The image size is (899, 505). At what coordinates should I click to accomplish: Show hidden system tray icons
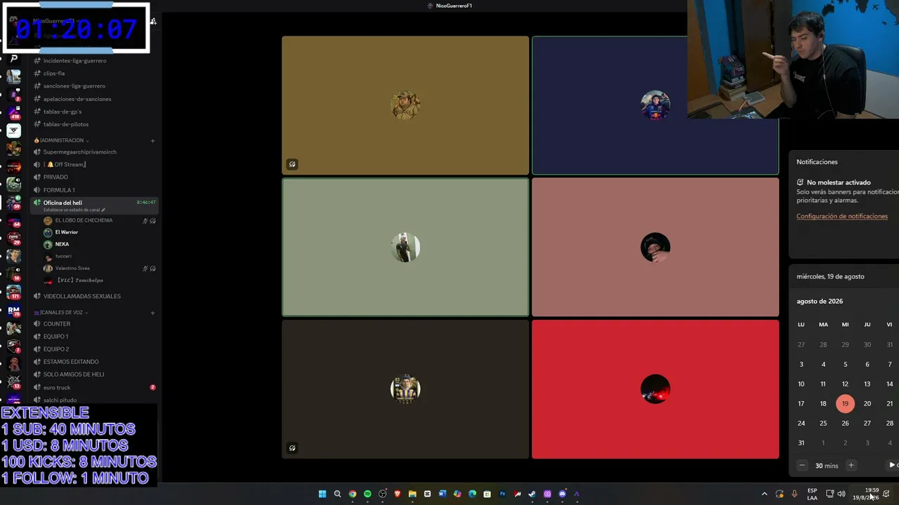click(x=765, y=494)
